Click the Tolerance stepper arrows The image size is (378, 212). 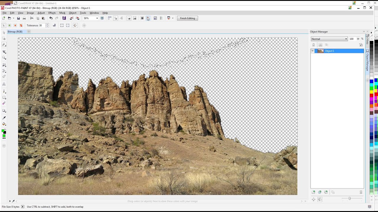(x=47, y=26)
